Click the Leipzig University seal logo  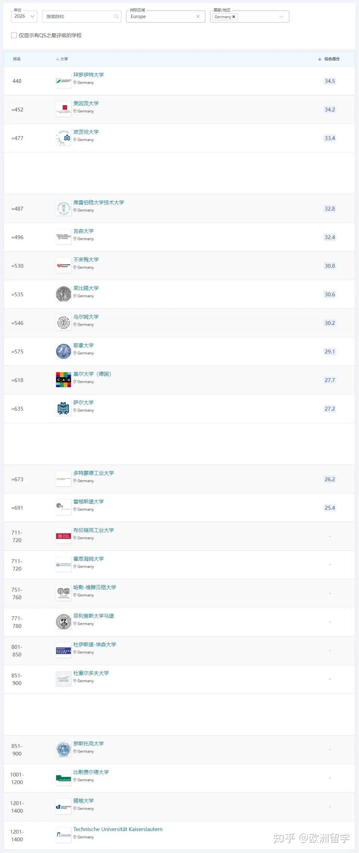point(63,294)
